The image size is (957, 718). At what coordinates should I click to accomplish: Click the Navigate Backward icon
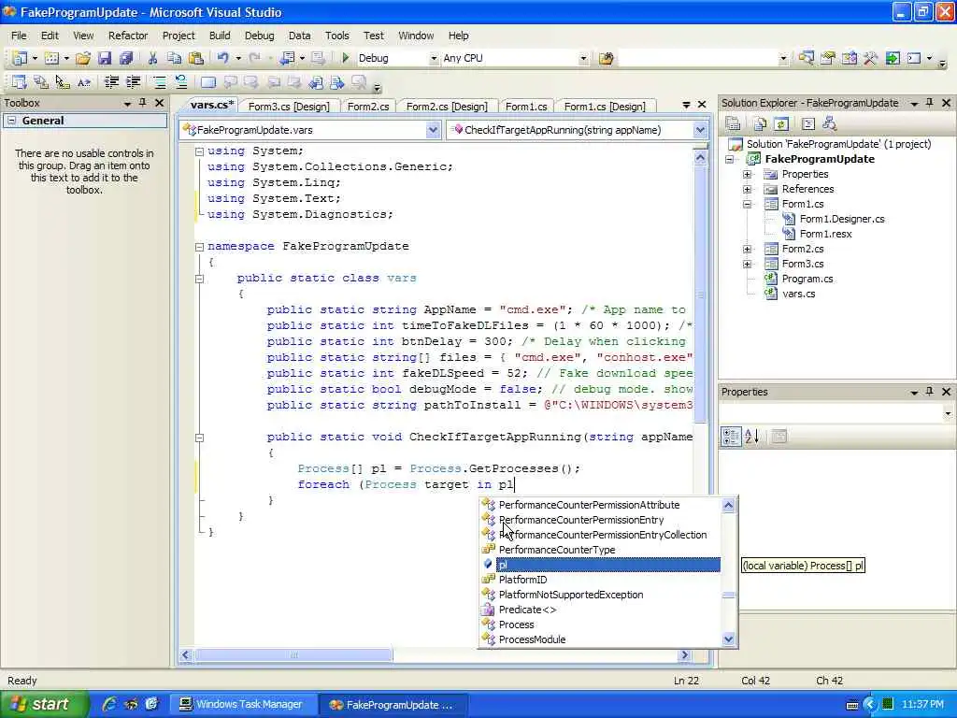click(287, 58)
